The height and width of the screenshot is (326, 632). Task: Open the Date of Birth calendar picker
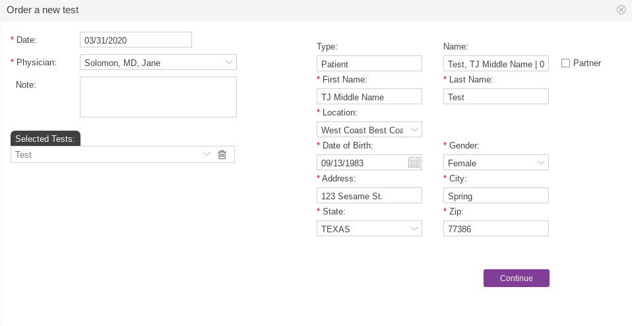414,162
